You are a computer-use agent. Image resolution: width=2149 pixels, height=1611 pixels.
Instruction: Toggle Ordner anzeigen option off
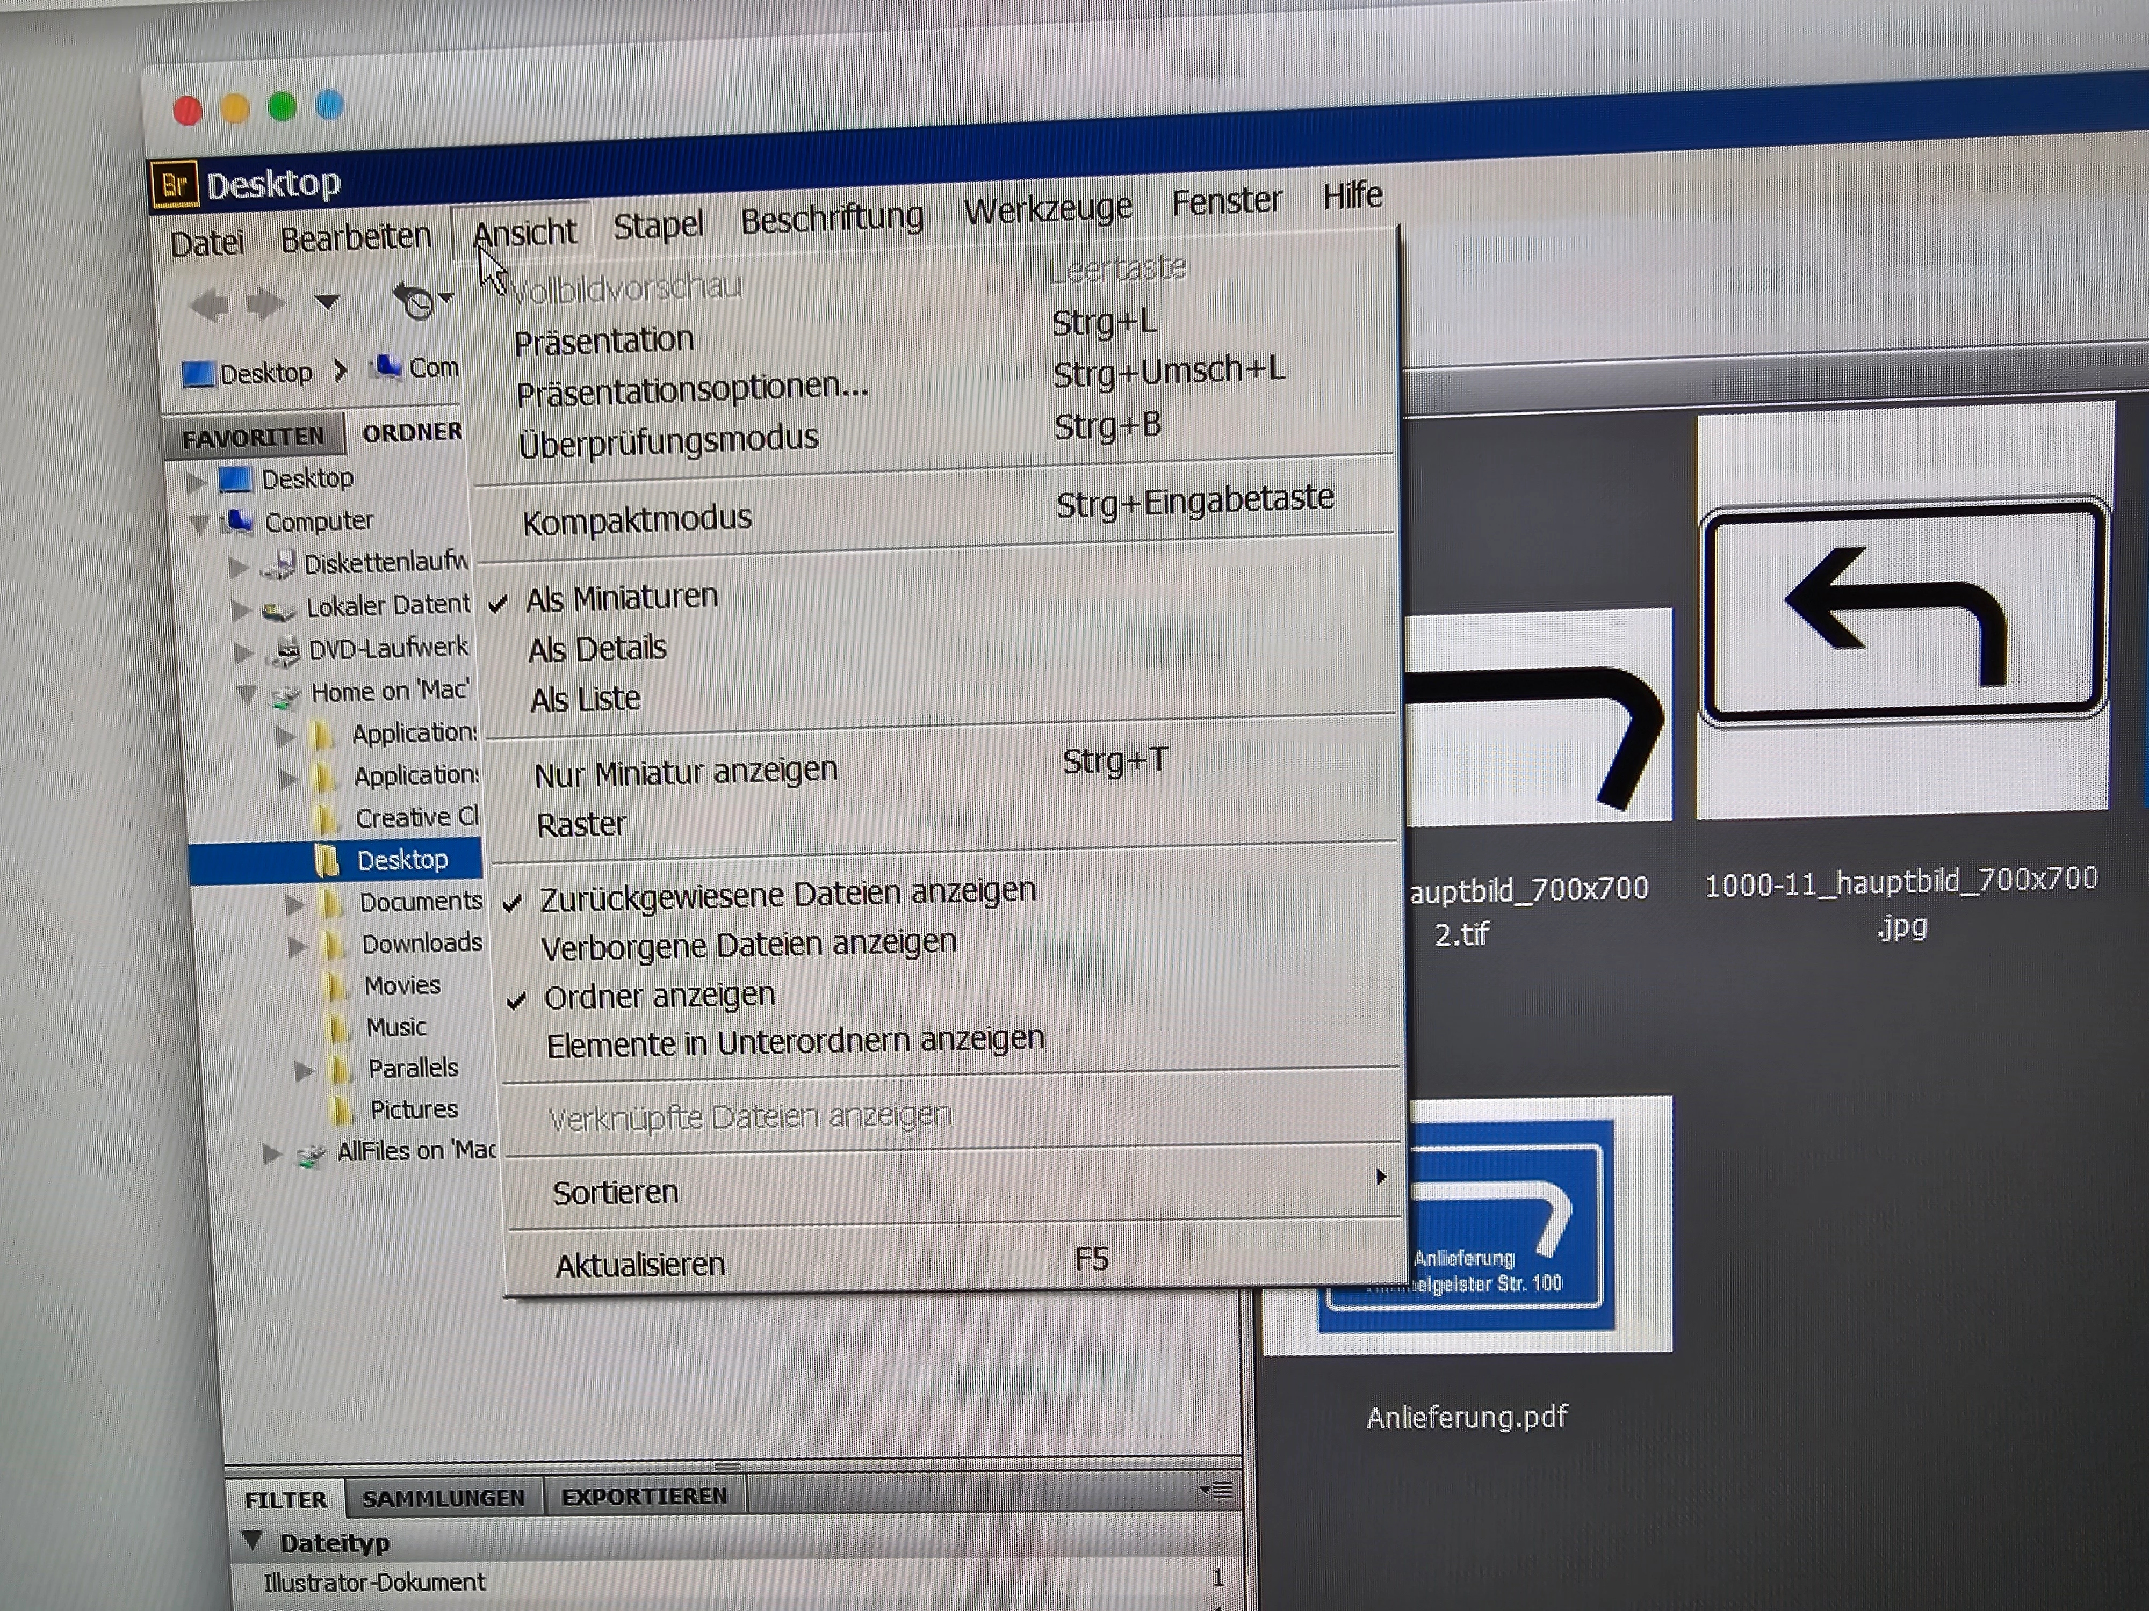[659, 996]
